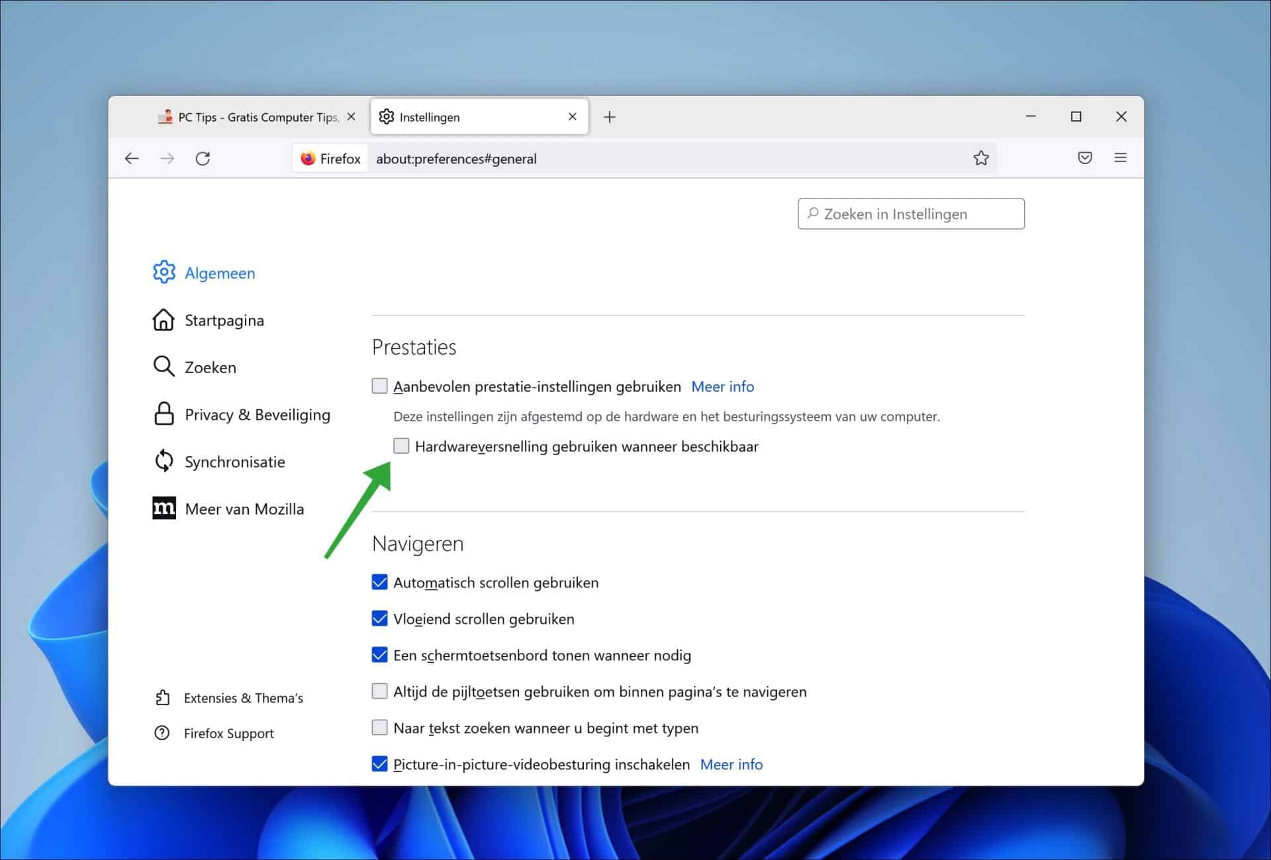Screen dimensions: 1271x860
Task: Reload the current page
Action: (203, 158)
